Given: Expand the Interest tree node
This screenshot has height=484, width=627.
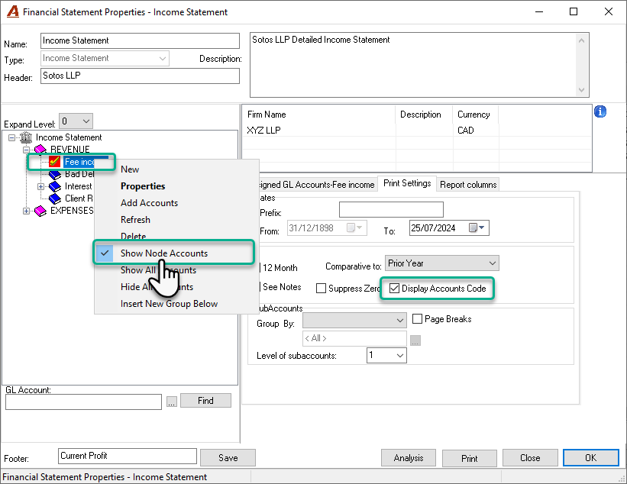Looking at the screenshot, I should 40,186.
